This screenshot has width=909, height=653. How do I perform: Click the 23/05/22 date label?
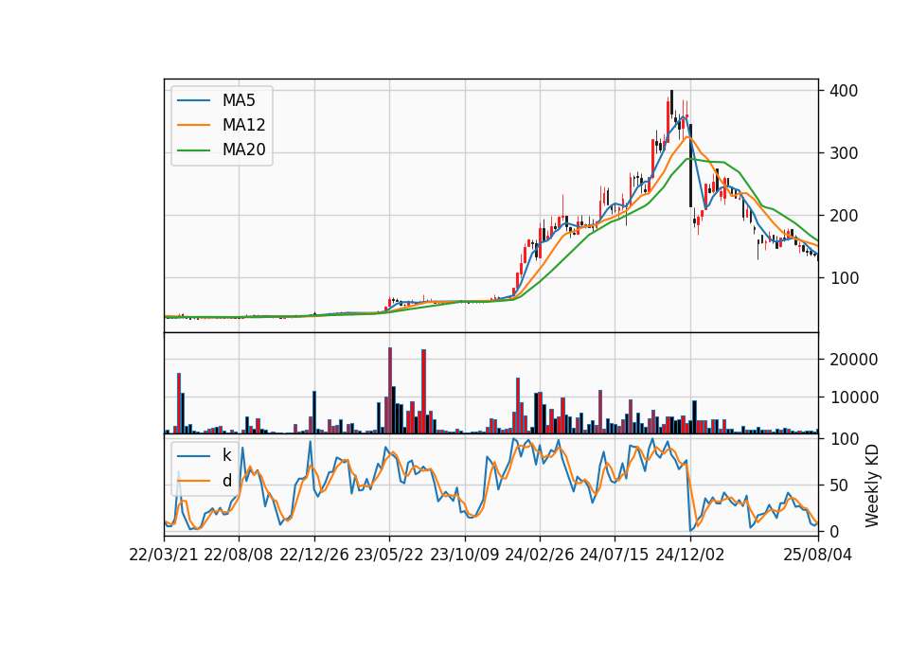pos(389,555)
